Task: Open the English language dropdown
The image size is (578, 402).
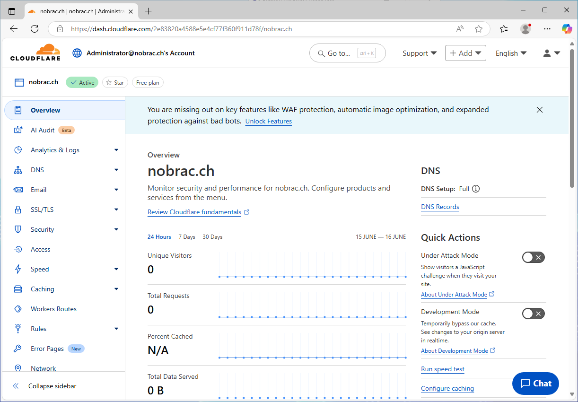Action: pos(511,53)
